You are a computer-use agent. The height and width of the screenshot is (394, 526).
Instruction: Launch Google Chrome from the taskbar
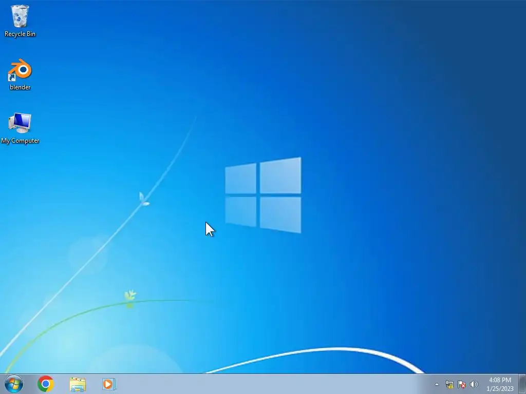46,384
